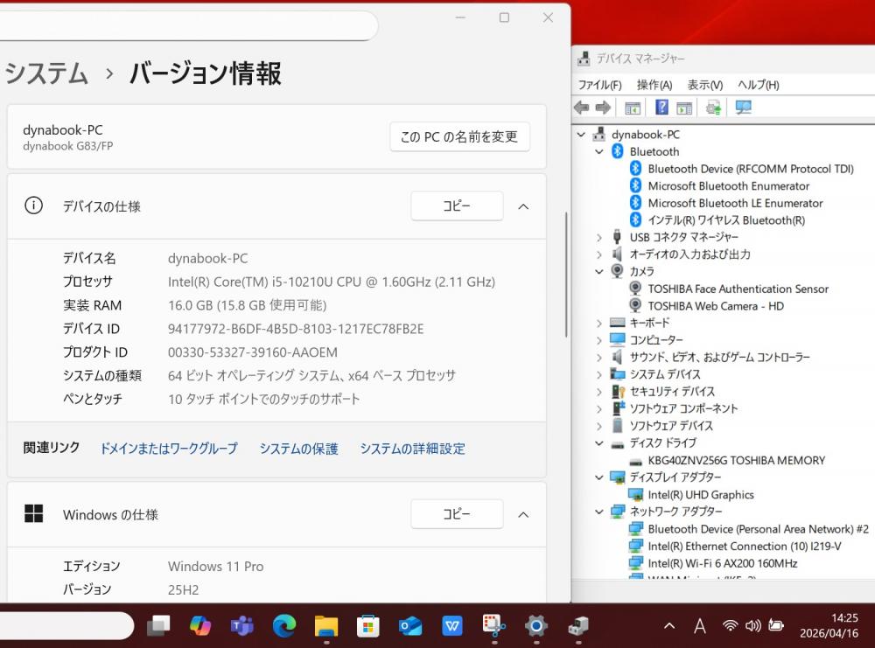This screenshot has width=875, height=648.
Task: Click the show/hide console tree icon
Action: [633, 108]
